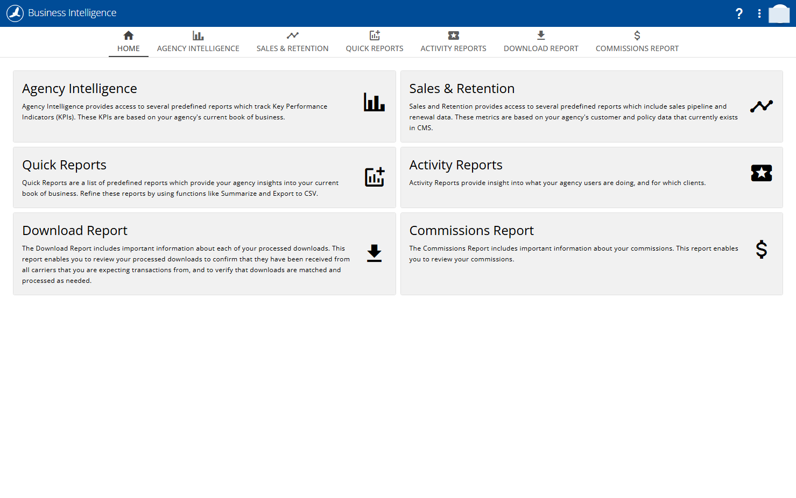Click the house icon in navigation
796x498 pixels.
click(128, 35)
